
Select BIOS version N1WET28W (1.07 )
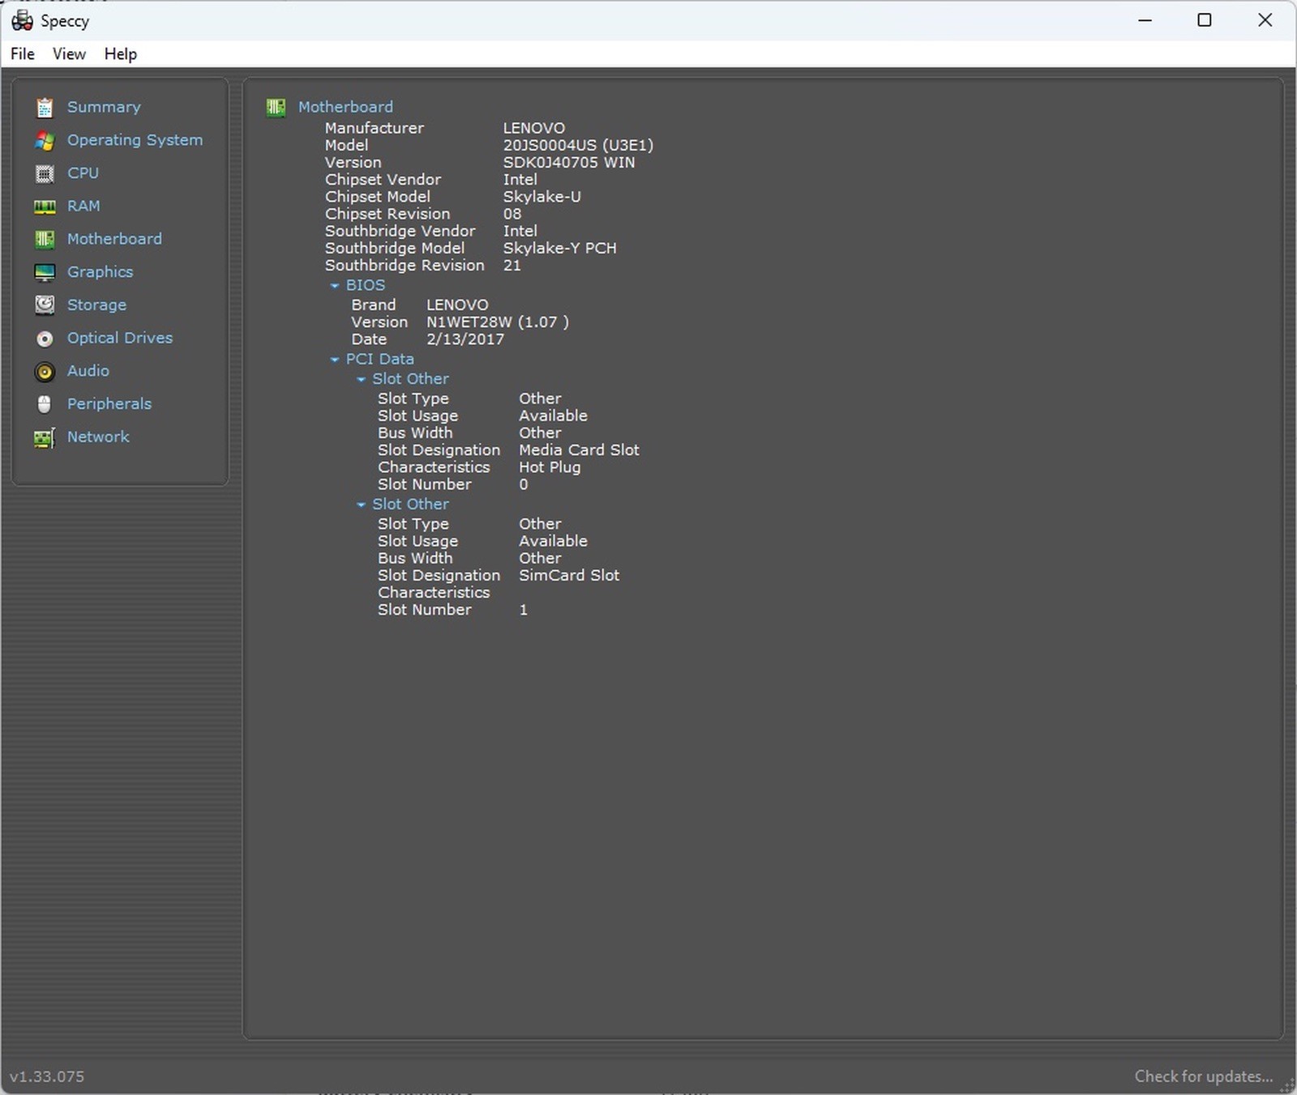(498, 322)
